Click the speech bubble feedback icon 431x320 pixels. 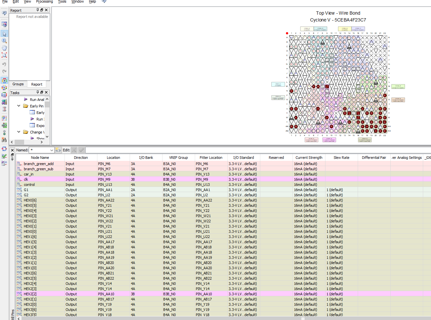coord(4,13)
